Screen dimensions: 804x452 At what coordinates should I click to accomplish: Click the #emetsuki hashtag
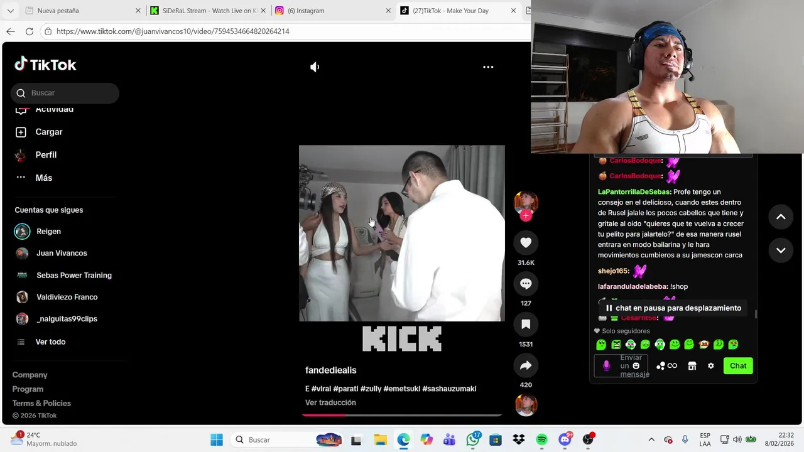tap(401, 389)
